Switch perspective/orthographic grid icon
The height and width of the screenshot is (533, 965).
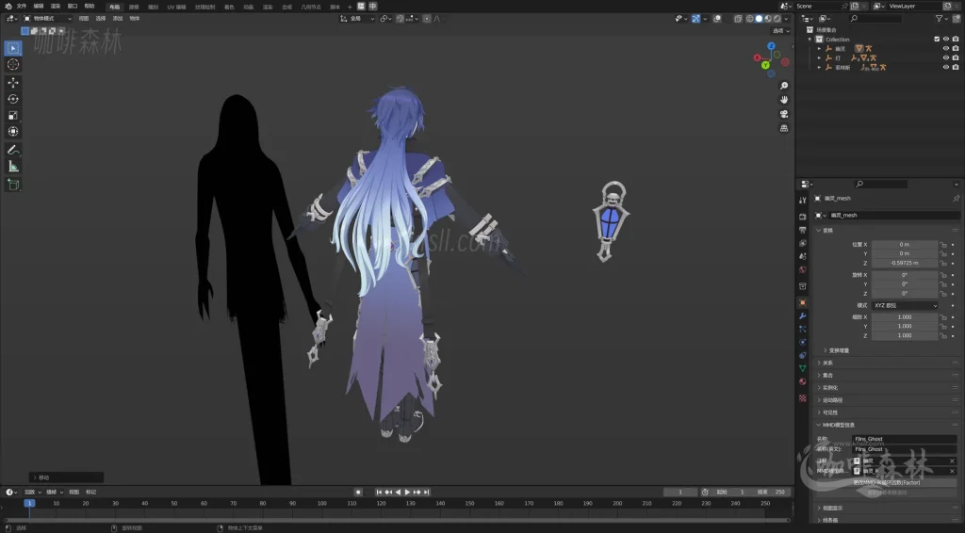pyautogui.click(x=784, y=128)
